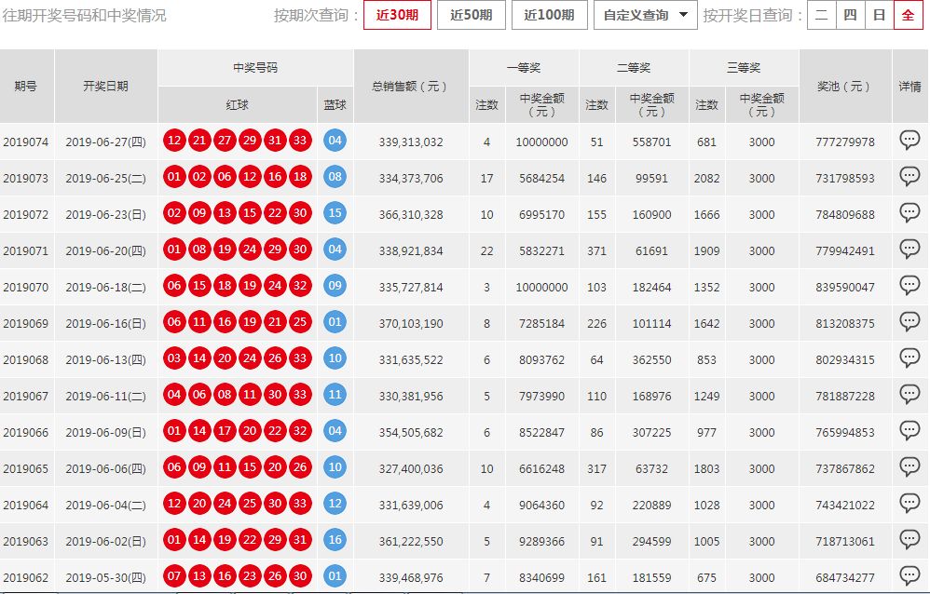This screenshot has height=594, width=930.
Task: Filter draws by Tuesday 二
Action: pos(822,15)
